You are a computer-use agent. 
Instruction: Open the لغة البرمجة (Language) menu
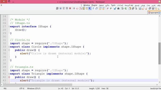(129, 5)
